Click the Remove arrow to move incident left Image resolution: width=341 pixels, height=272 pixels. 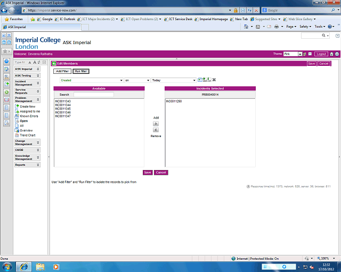(x=156, y=130)
